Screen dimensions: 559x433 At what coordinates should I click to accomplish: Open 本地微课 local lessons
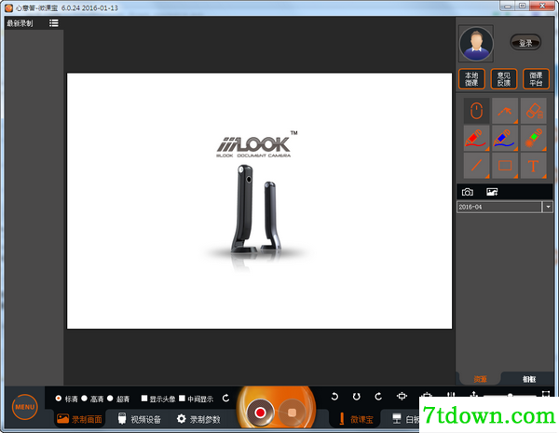pos(471,79)
